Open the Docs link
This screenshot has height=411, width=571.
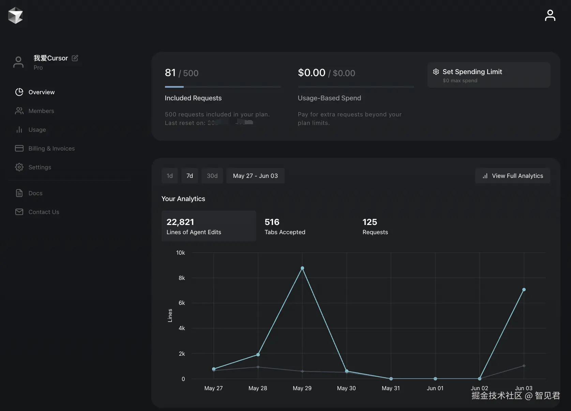pyautogui.click(x=35, y=193)
